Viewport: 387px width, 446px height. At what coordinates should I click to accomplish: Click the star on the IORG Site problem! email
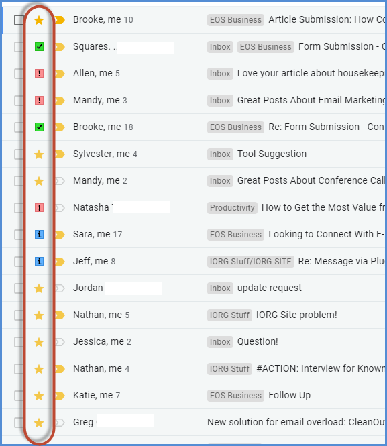[39, 315]
